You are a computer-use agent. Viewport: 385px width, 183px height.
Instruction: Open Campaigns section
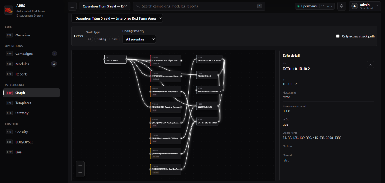click(x=32, y=54)
